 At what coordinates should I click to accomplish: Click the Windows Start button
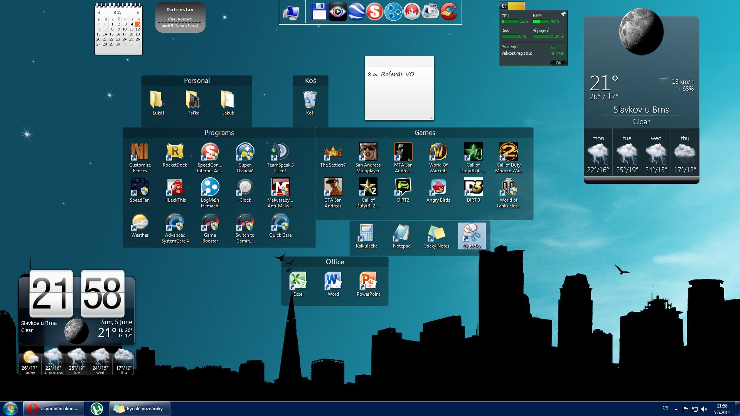(x=10, y=409)
